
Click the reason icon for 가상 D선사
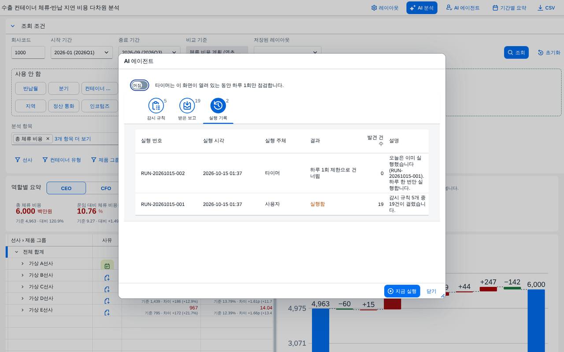[x=107, y=301]
